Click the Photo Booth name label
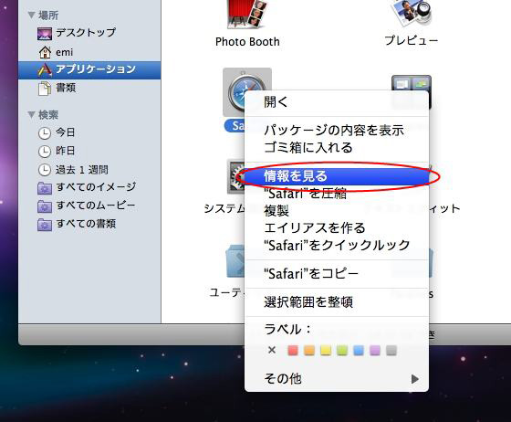511x422 pixels. (x=247, y=42)
